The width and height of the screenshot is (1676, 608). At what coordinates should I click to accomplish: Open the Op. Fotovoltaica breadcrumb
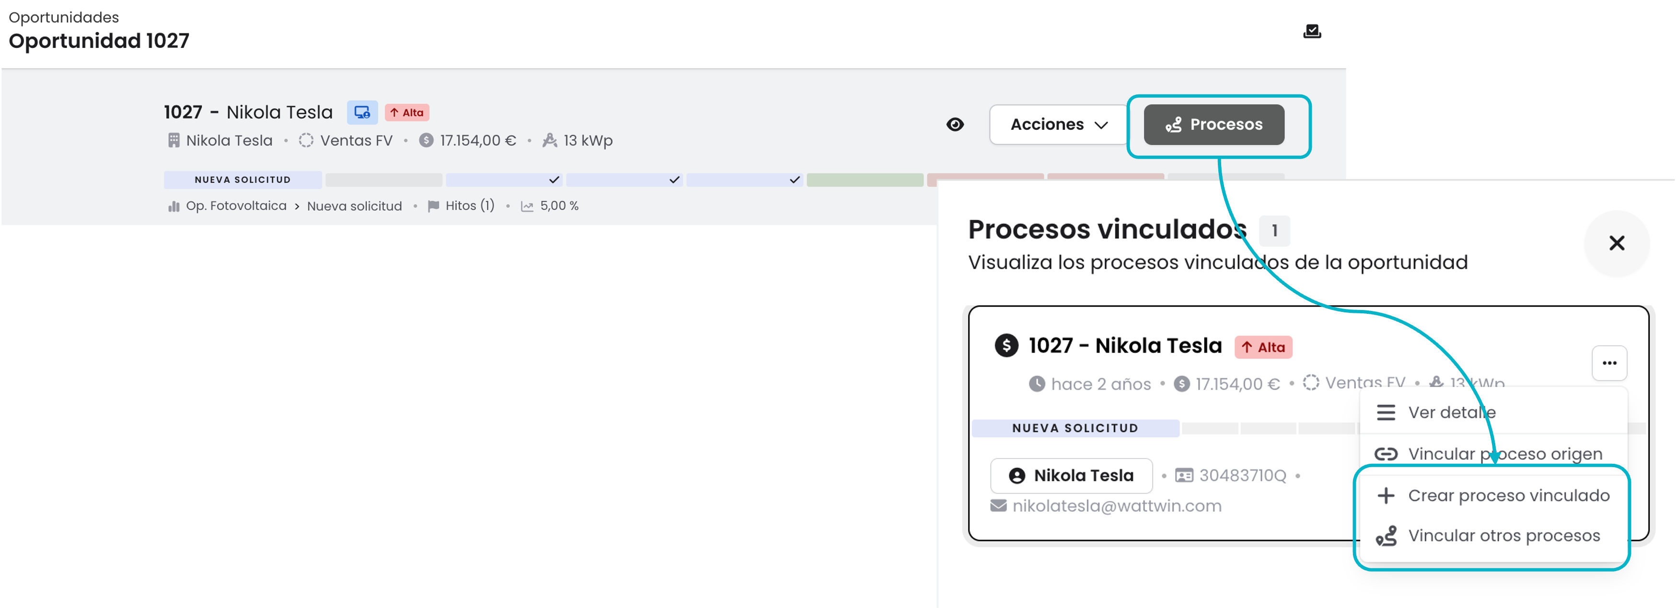tap(236, 206)
